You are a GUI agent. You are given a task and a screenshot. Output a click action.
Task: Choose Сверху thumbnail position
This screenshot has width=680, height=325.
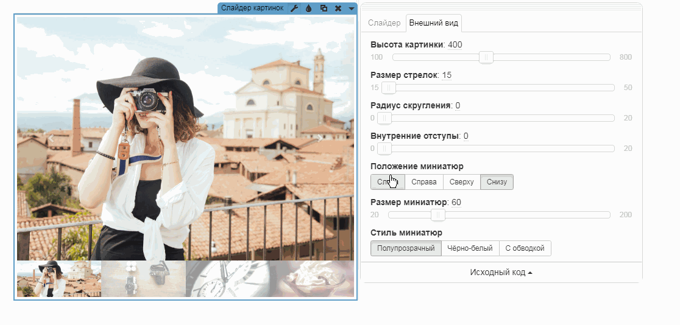pyautogui.click(x=461, y=182)
